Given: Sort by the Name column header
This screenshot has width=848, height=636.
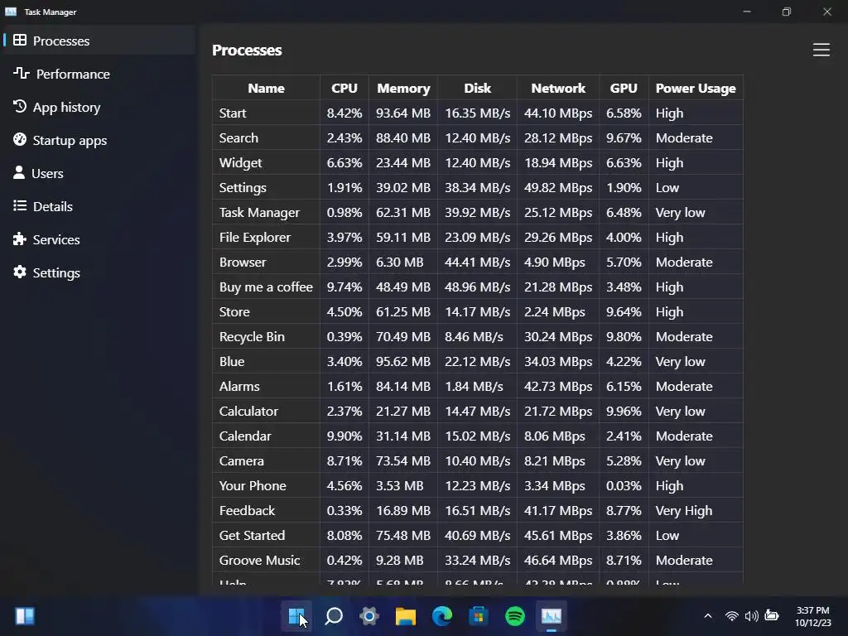Looking at the screenshot, I should pyautogui.click(x=266, y=88).
